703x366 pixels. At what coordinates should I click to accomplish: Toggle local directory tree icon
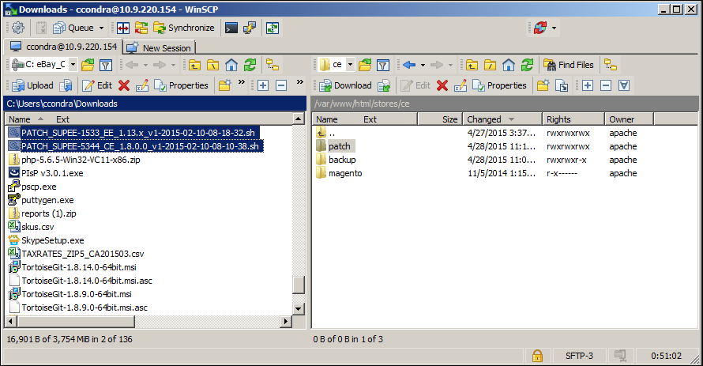pyautogui.click(x=273, y=65)
